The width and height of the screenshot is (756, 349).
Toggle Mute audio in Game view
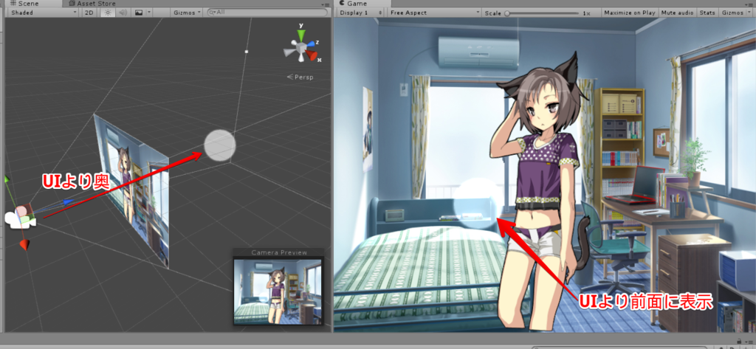pos(678,13)
